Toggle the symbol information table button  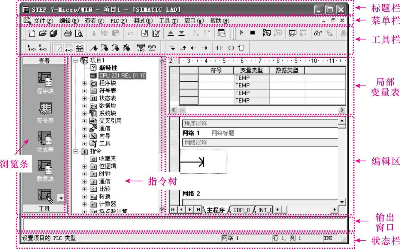(x=80, y=48)
